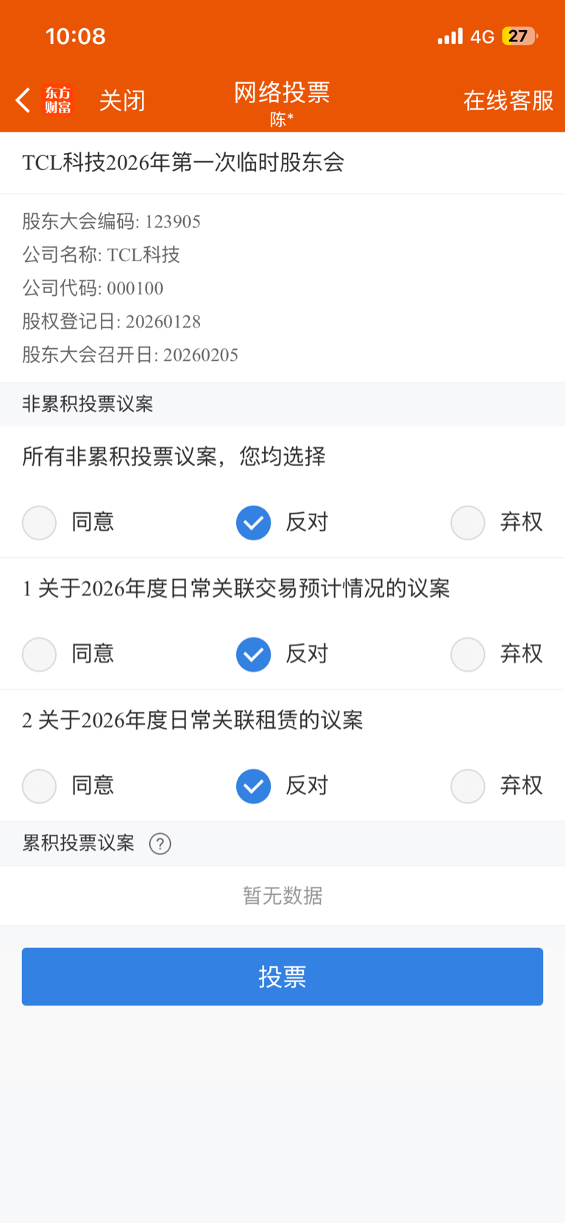This screenshot has height=1224, width=565.
Task: Tap the 网络投票 page title
Action: click(282, 93)
